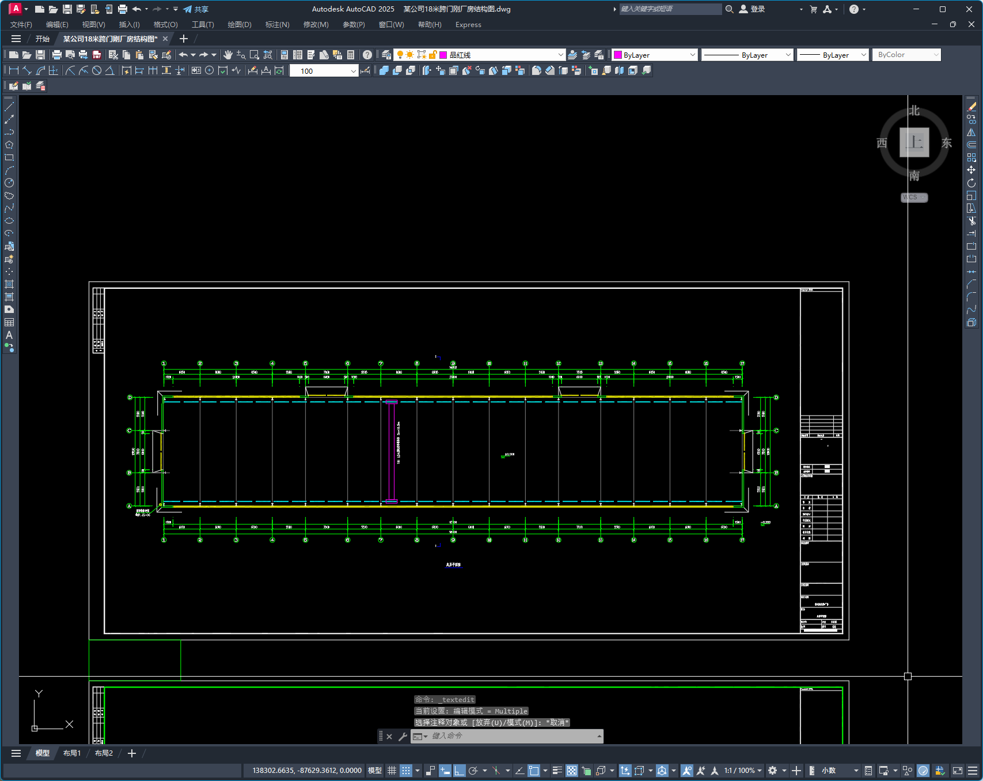The image size is (983, 781).
Task: Open the Express menu
Action: pyautogui.click(x=468, y=24)
